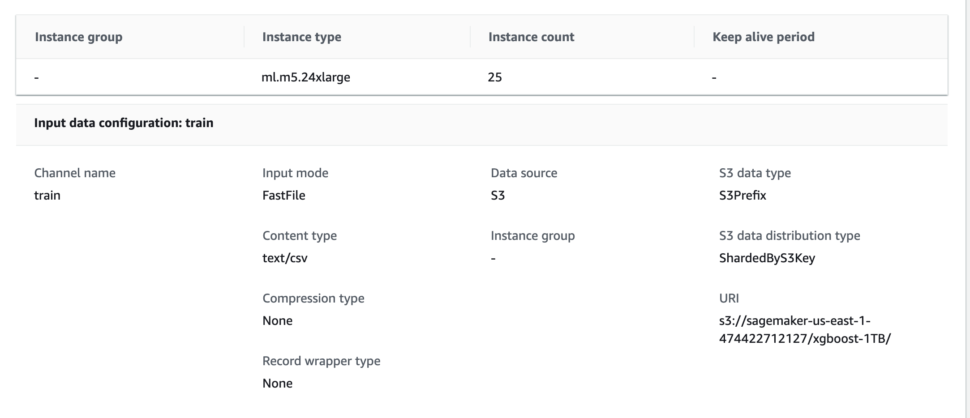
Task: Click the None value under Record wrapper type
Action: point(277,383)
